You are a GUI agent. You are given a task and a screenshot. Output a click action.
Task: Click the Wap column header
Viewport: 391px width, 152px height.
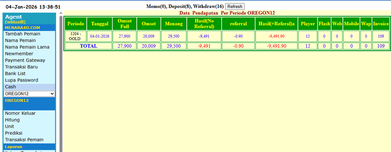point(366,24)
